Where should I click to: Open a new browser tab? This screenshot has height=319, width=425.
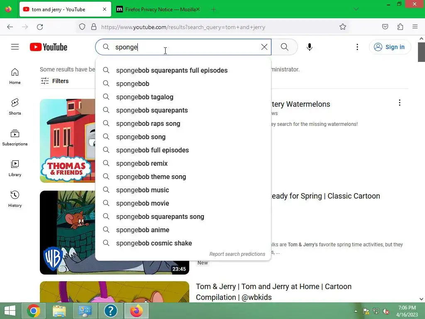click(x=213, y=10)
